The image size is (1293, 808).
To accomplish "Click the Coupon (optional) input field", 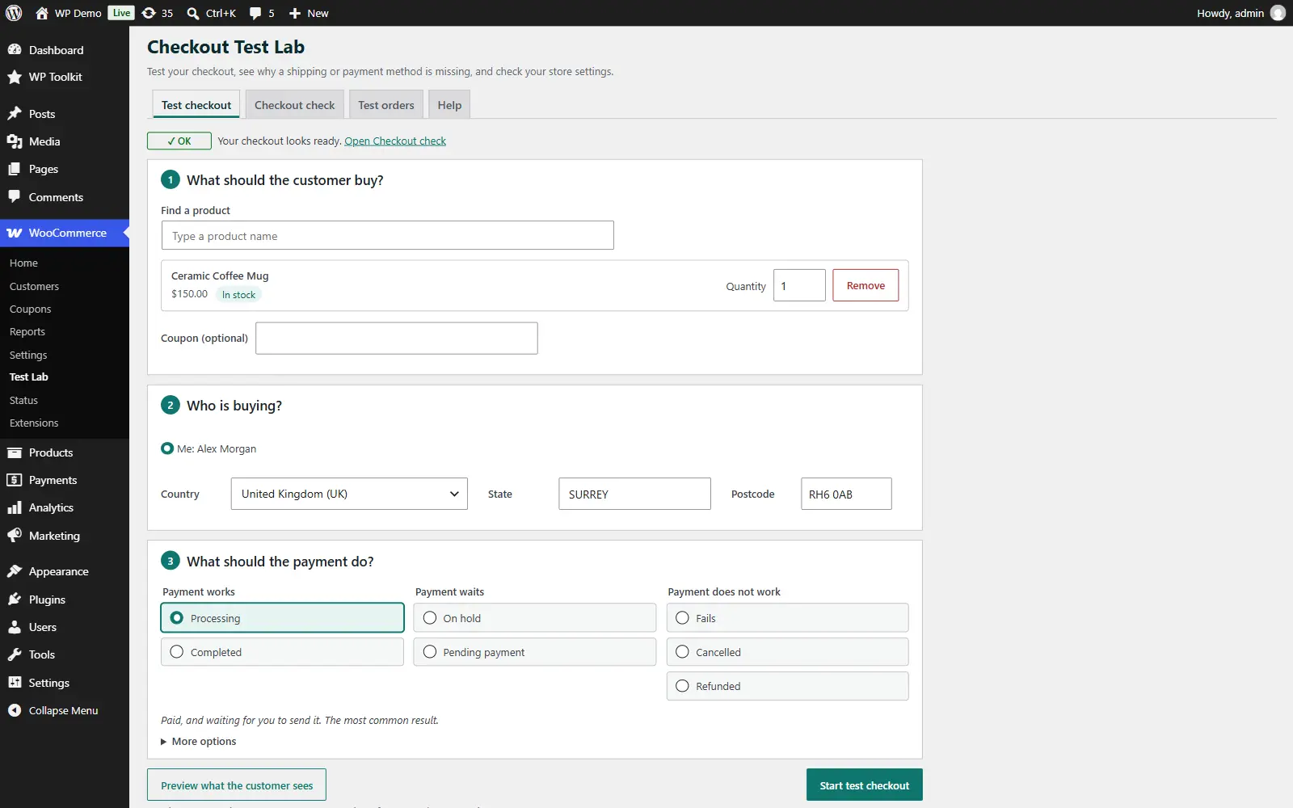I will click(397, 338).
